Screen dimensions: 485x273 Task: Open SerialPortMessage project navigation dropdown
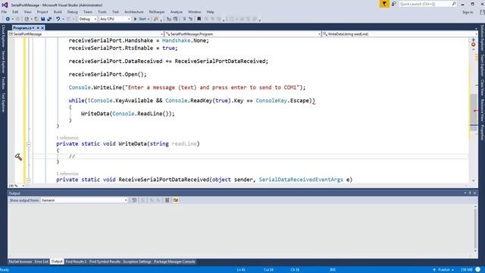click(86, 34)
